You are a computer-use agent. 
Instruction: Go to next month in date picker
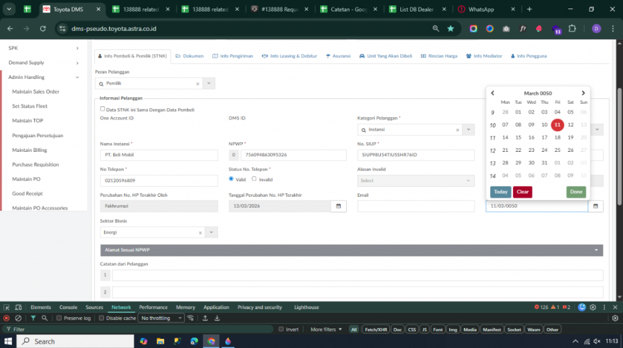tap(583, 93)
